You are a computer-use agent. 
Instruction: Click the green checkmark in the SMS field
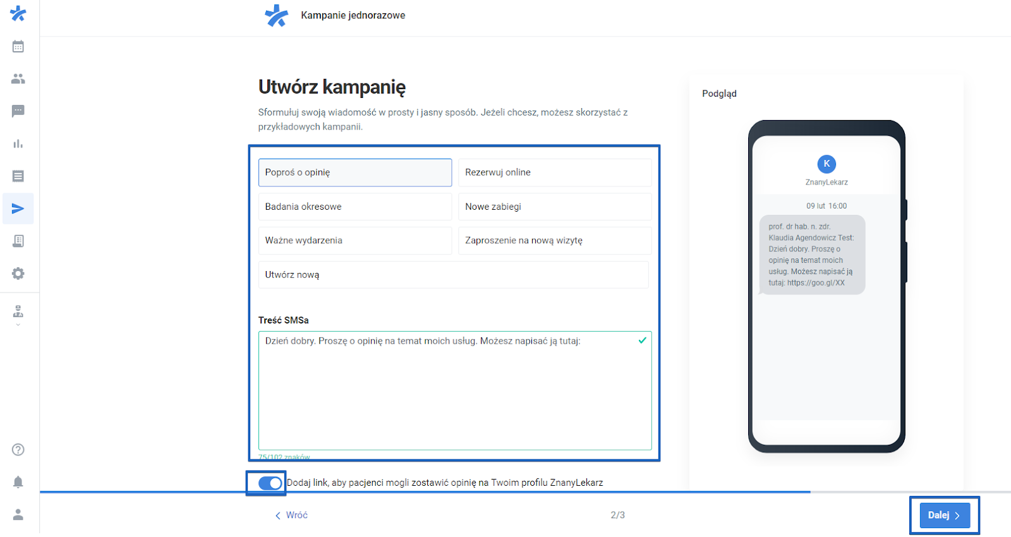(643, 341)
